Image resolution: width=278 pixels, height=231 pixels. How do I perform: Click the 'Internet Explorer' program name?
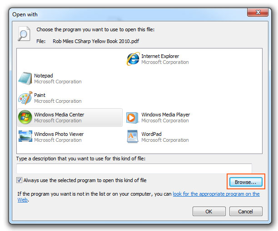(x=160, y=56)
